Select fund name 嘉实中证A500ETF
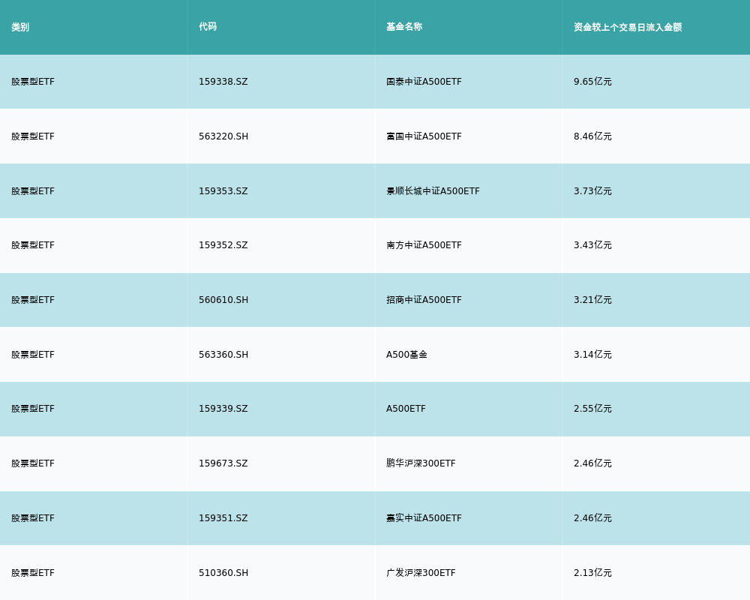 [x=424, y=518]
